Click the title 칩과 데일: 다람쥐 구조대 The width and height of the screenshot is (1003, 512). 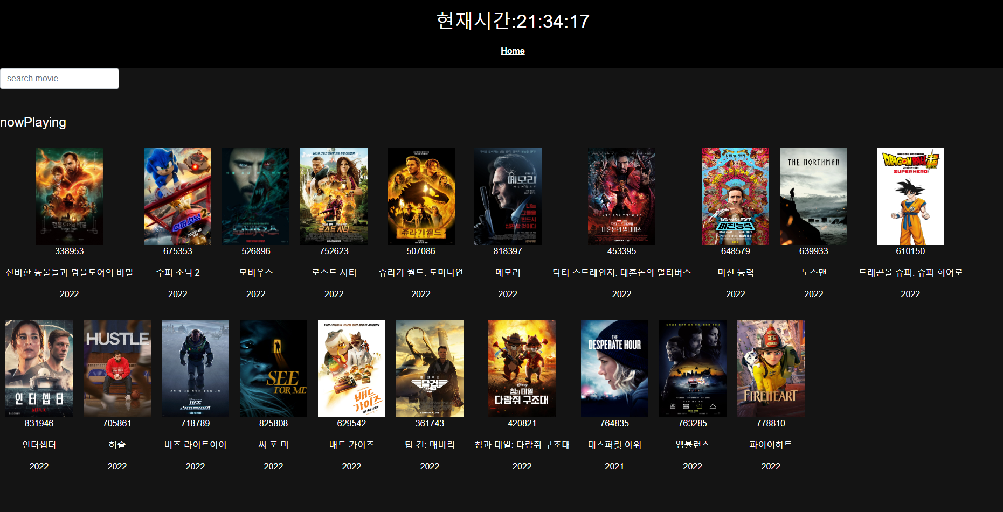(522, 445)
